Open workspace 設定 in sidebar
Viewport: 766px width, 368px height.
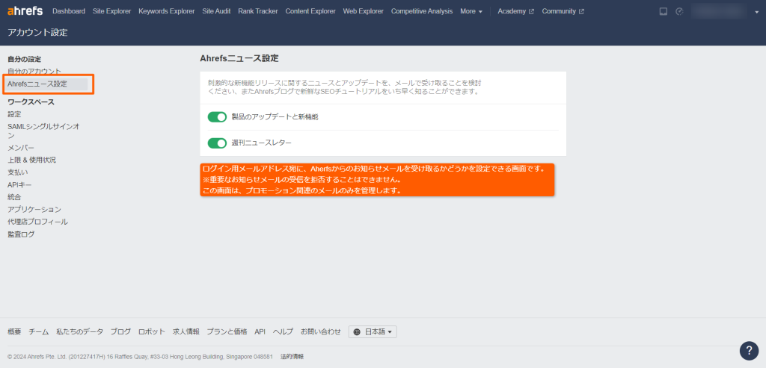click(x=15, y=114)
